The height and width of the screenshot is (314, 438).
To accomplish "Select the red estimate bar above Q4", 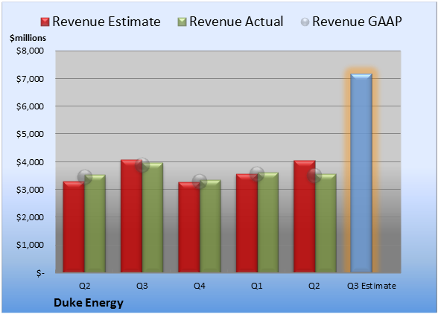I will [x=189, y=227].
